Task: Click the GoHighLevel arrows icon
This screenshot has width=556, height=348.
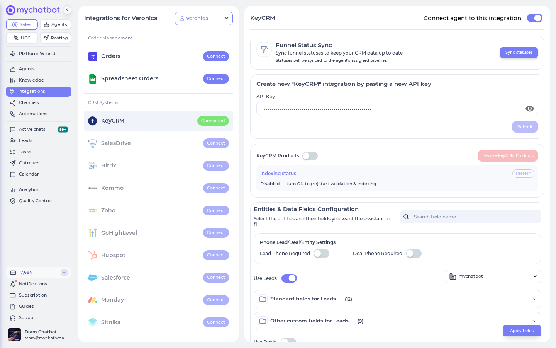Action: click(93, 233)
